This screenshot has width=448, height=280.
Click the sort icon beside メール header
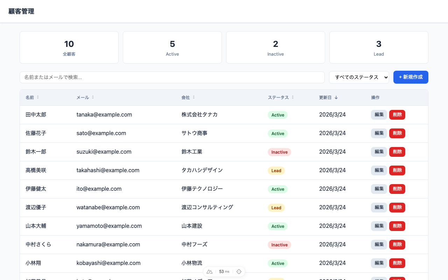[x=93, y=97]
